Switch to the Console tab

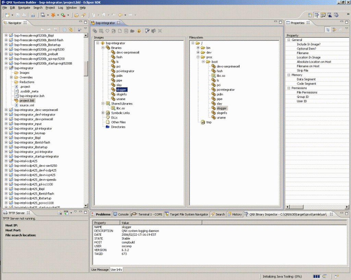click(x=121, y=214)
